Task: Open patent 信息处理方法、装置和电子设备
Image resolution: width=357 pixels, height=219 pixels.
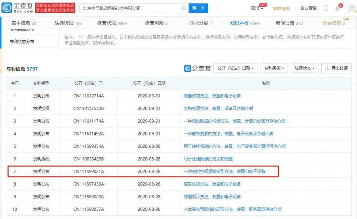Action: pyautogui.click(x=212, y=184)
